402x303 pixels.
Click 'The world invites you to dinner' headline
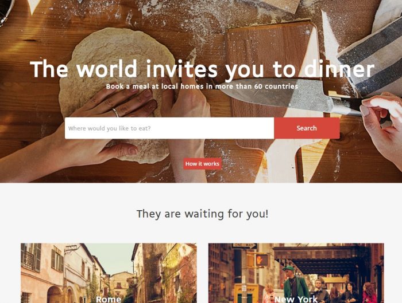point(202,69)
